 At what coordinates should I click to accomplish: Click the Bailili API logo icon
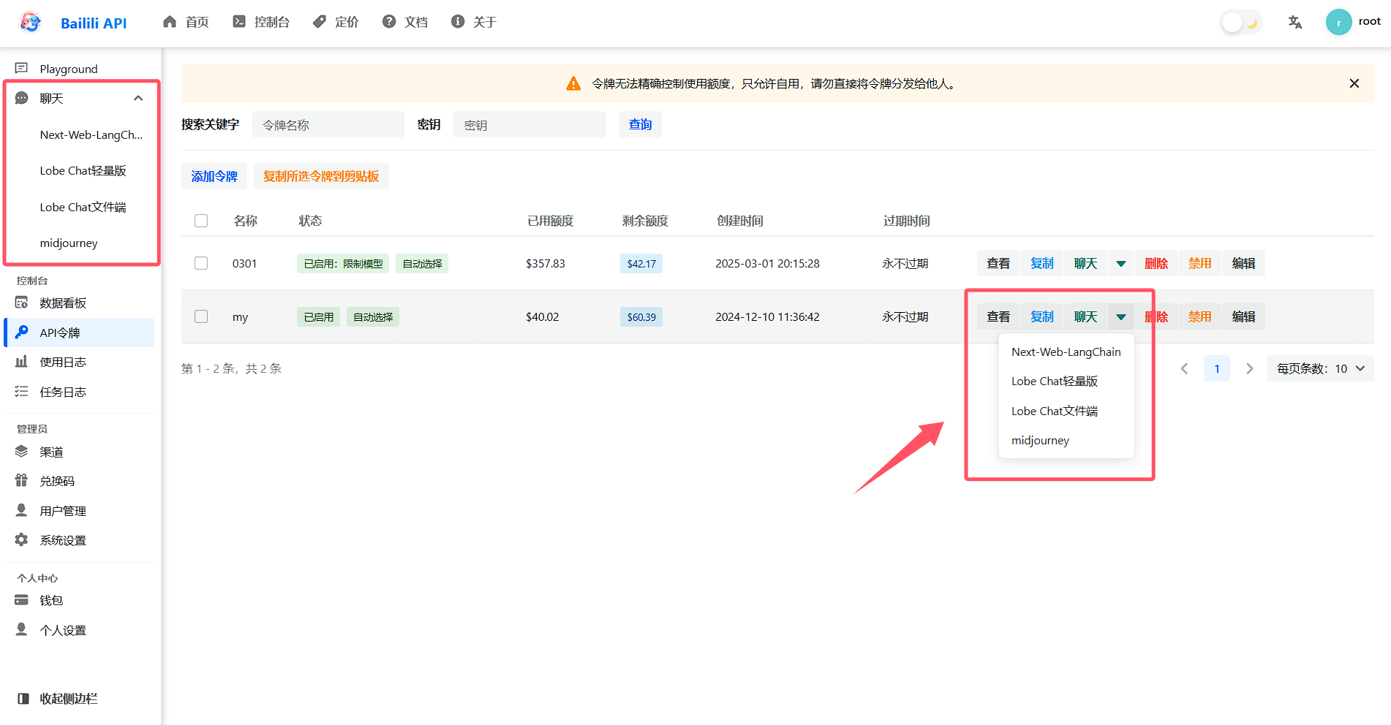pos(30,22)
